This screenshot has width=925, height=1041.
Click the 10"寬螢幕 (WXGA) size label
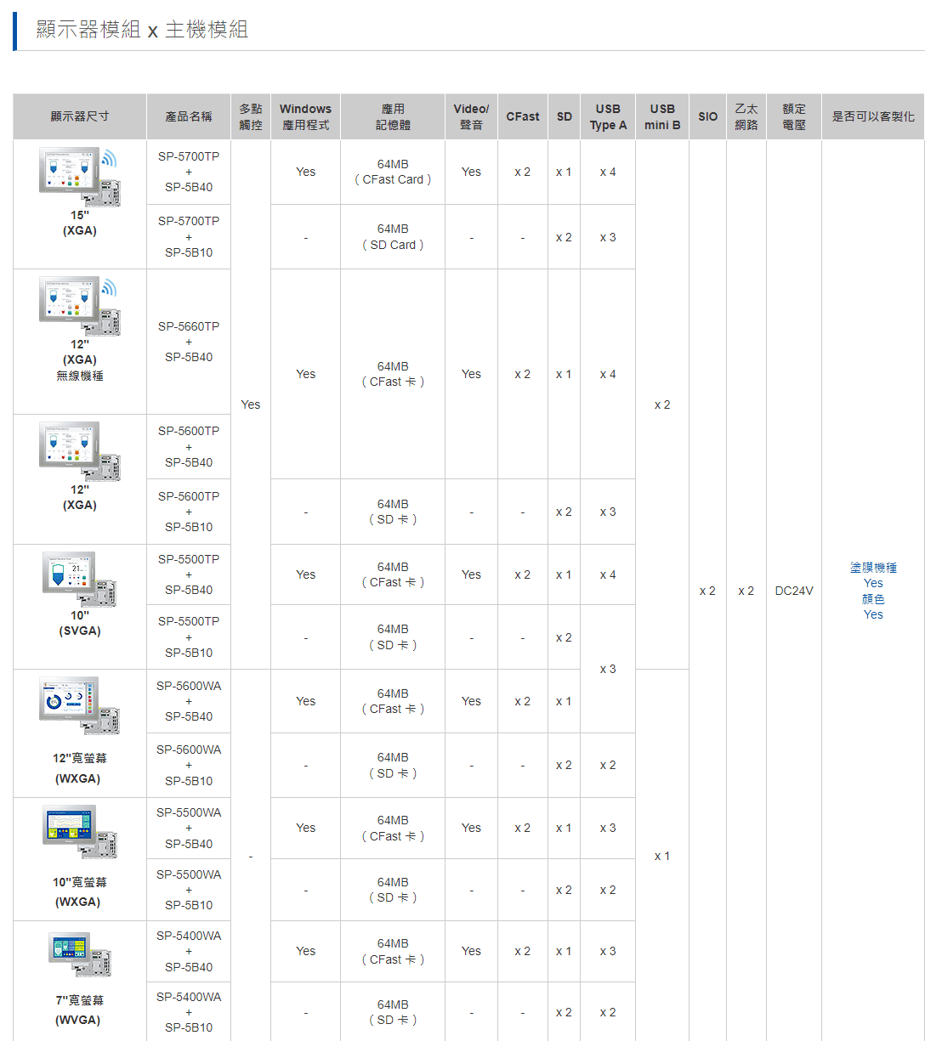80,892
